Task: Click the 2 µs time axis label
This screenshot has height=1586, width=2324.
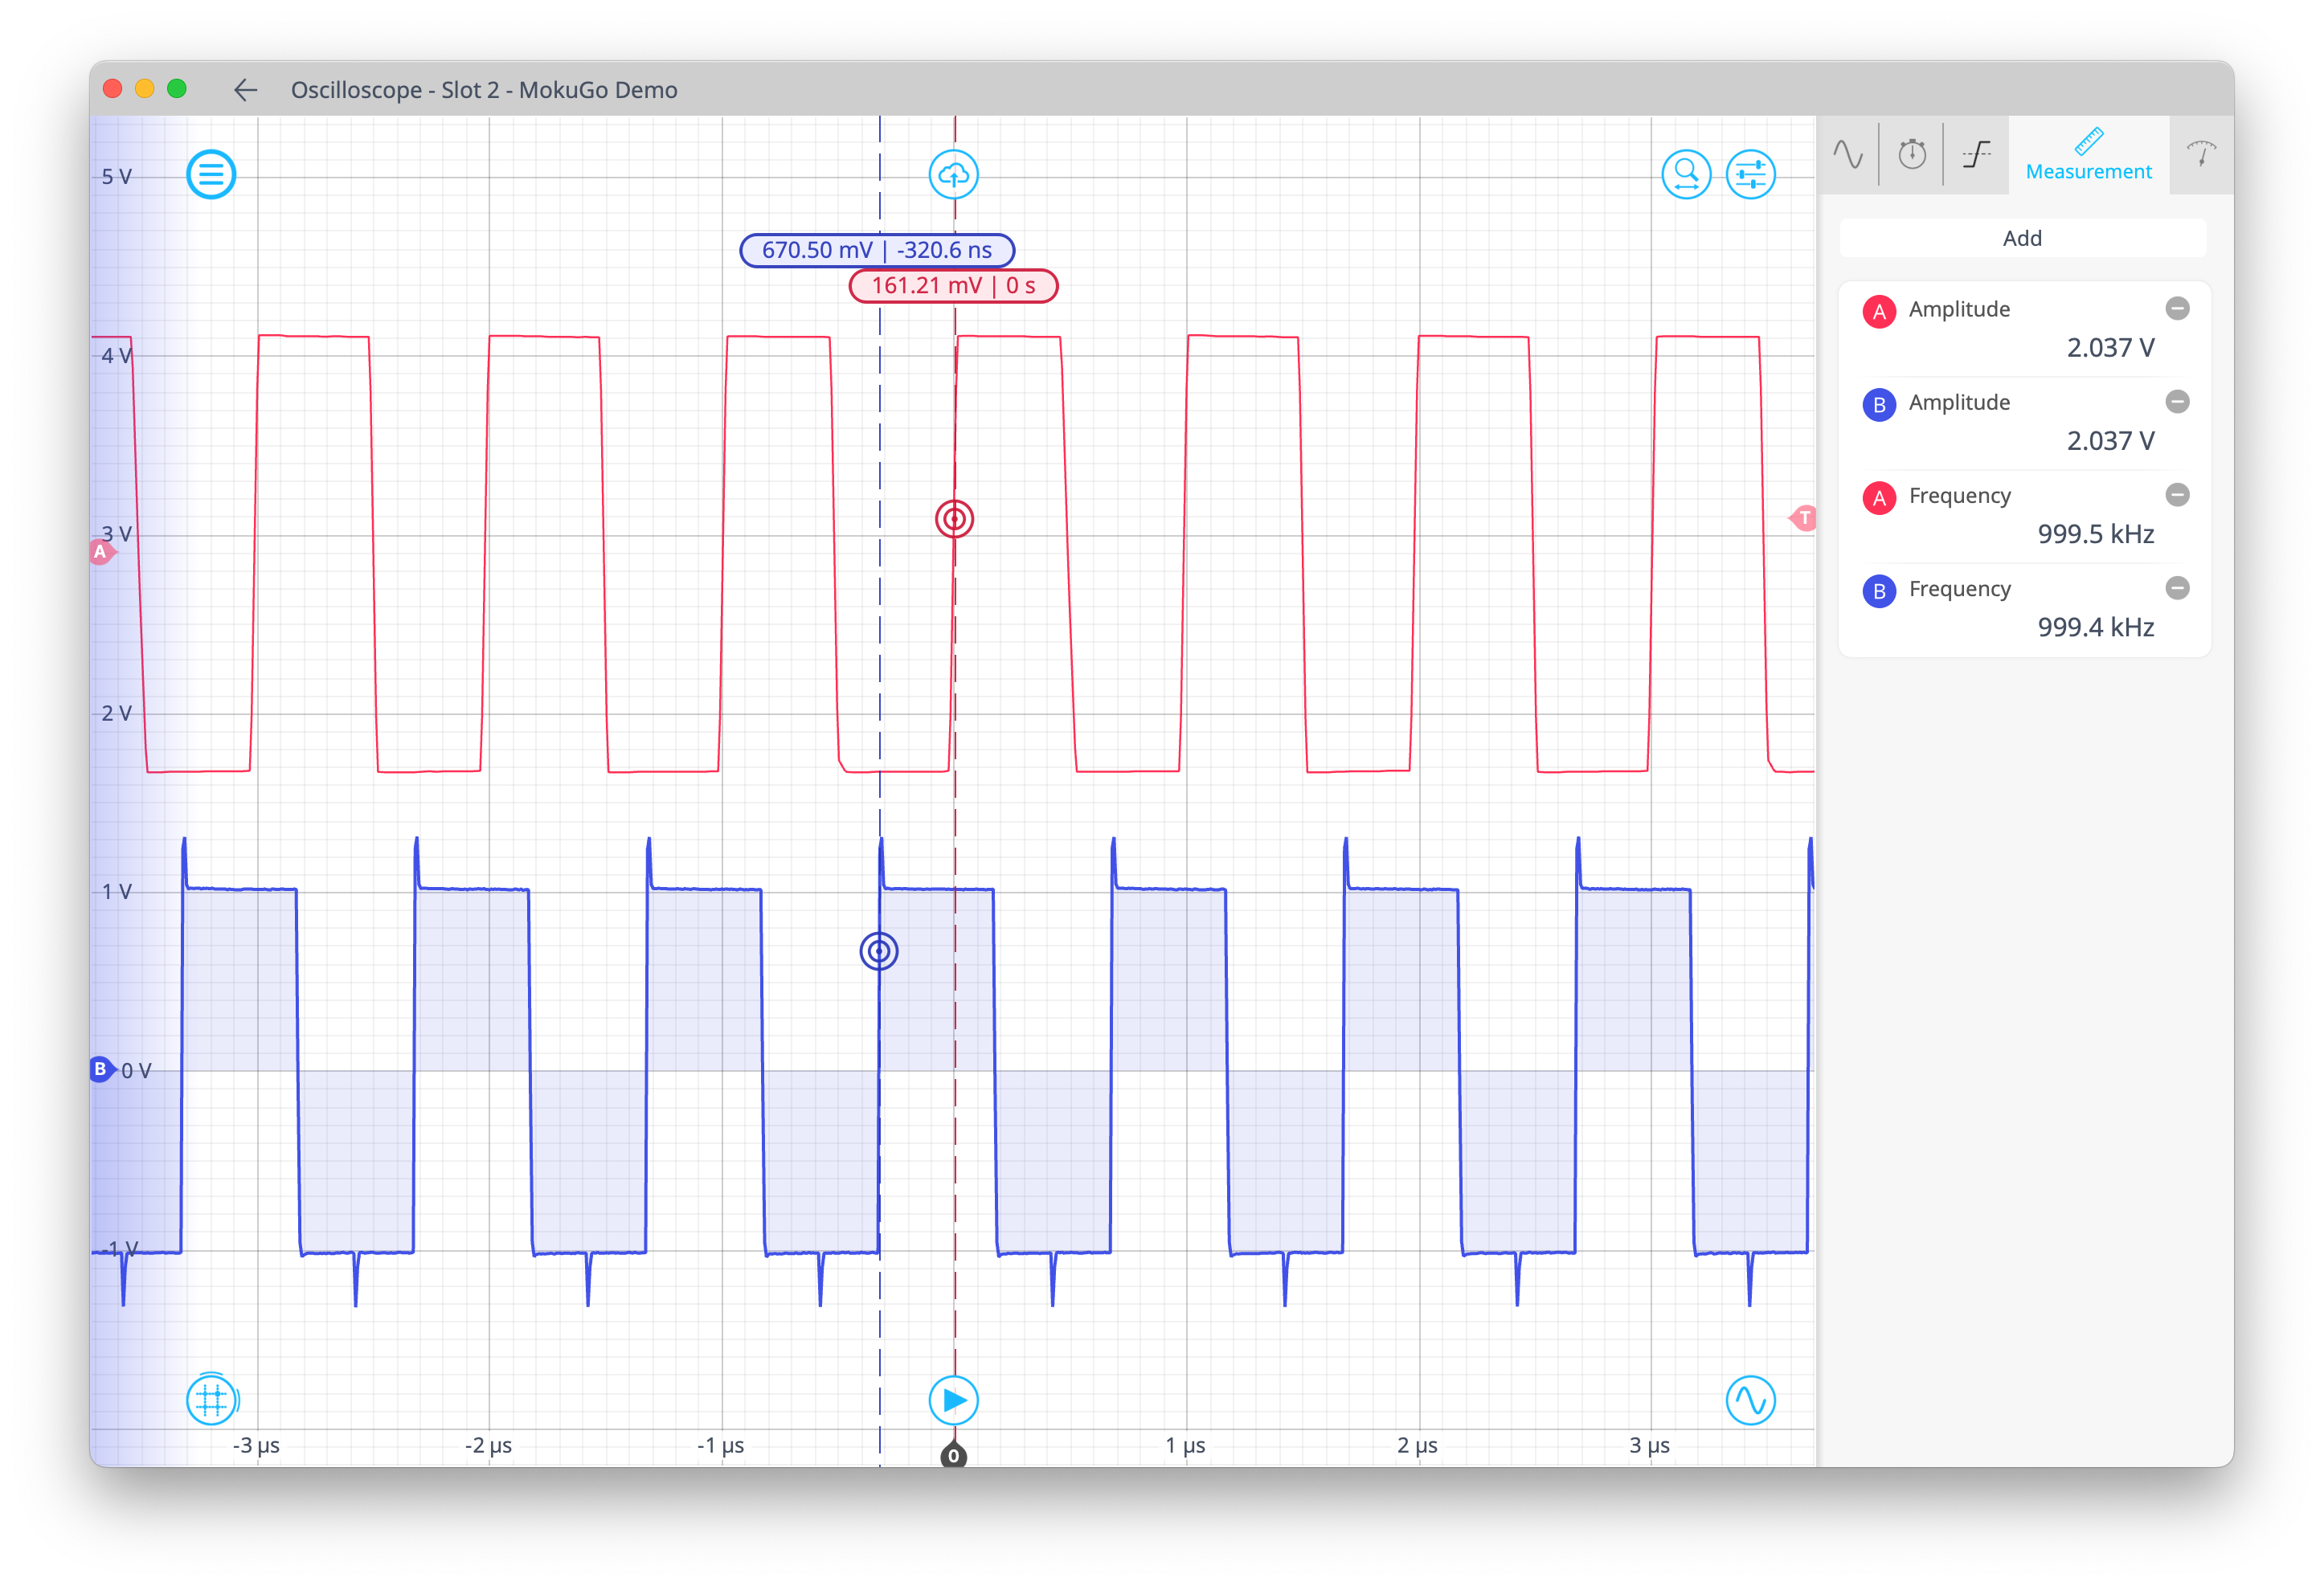Action: 1417,1445
